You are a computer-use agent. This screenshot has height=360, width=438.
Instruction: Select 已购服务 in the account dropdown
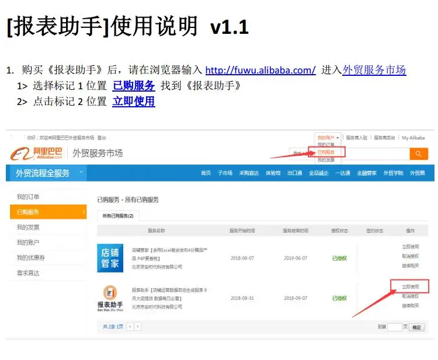tap(326, 152)
